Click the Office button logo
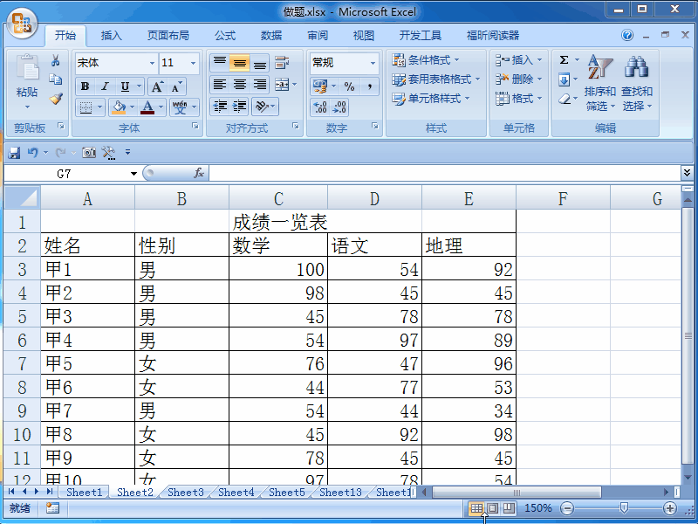The width and height of the screenshot is (698, 524). tap(23, 24)
